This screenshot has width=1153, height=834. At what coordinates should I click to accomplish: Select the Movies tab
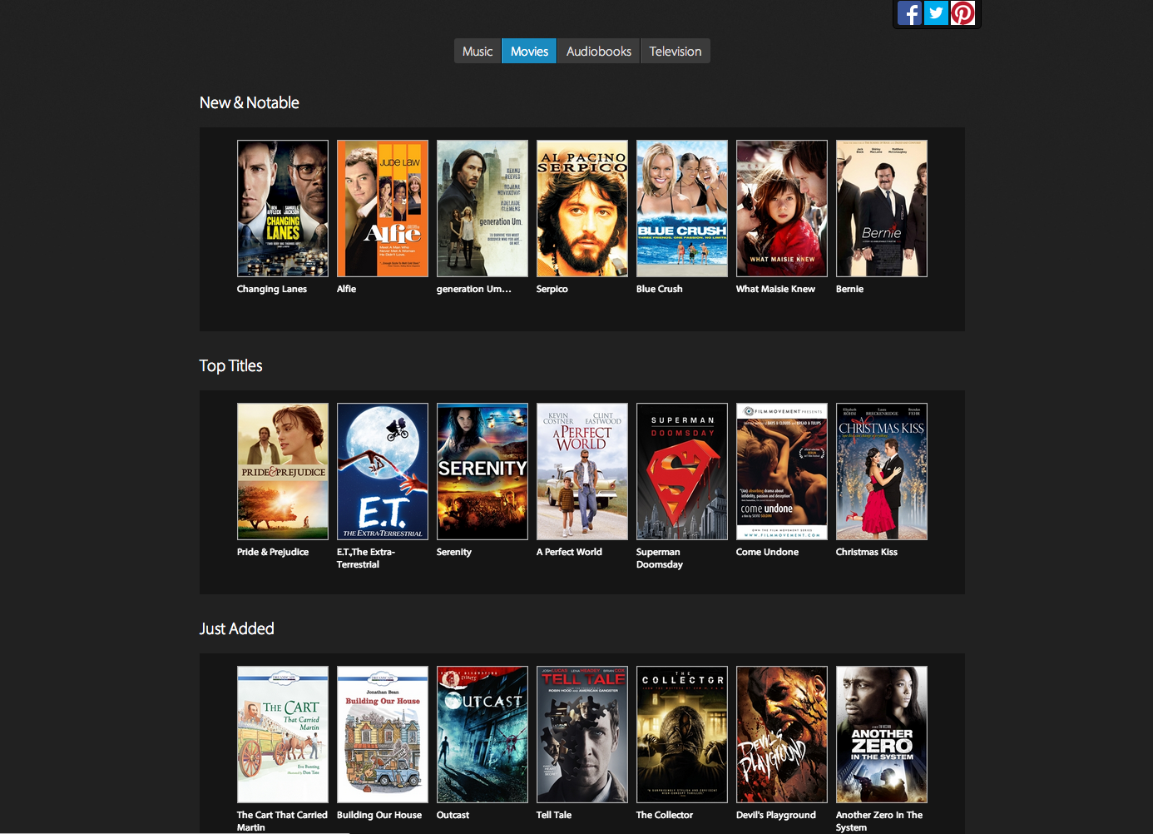click(529, 51)
